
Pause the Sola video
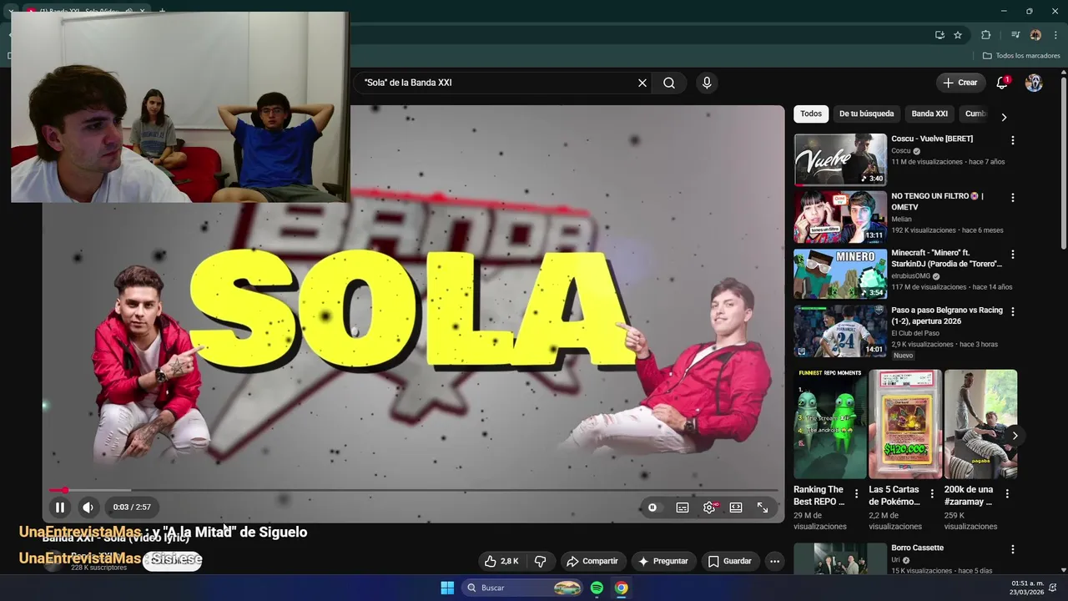tap(60, 507)
